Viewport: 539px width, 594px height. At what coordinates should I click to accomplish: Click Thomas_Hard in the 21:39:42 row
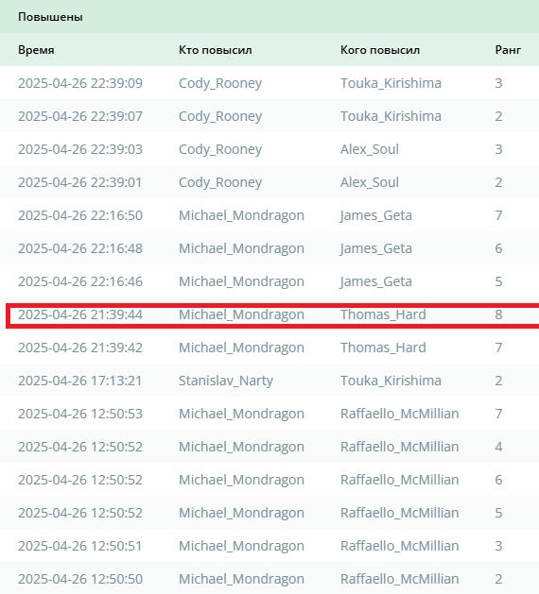[383, 348]
